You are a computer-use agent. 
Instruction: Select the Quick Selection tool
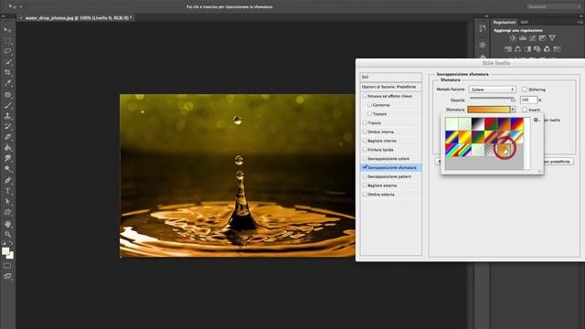click(x=8, y=62)
